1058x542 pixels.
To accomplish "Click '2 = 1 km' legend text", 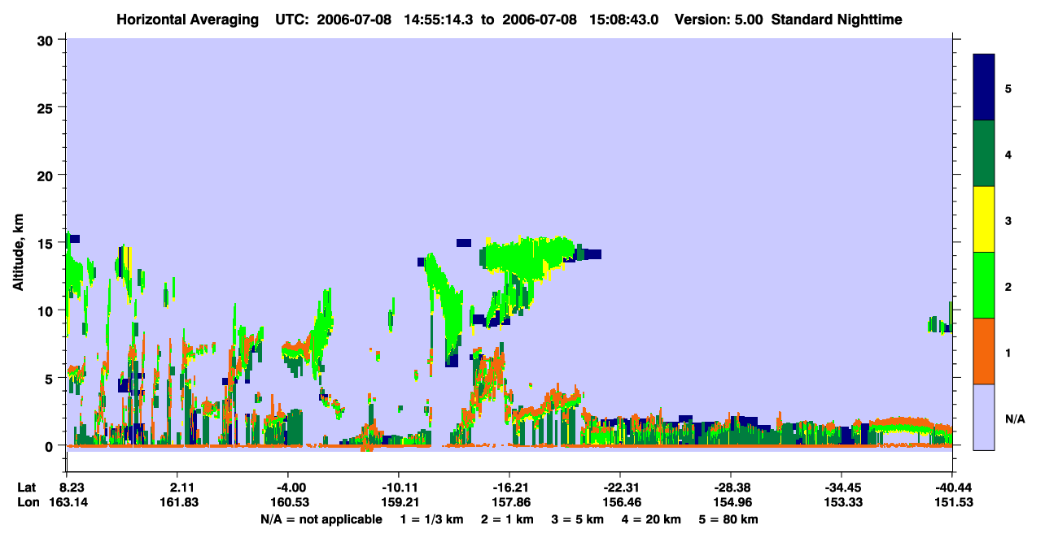I will 507,519.
